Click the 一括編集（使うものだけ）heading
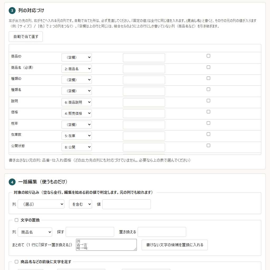This screenshot has height=270, width=270. [43, 182]
